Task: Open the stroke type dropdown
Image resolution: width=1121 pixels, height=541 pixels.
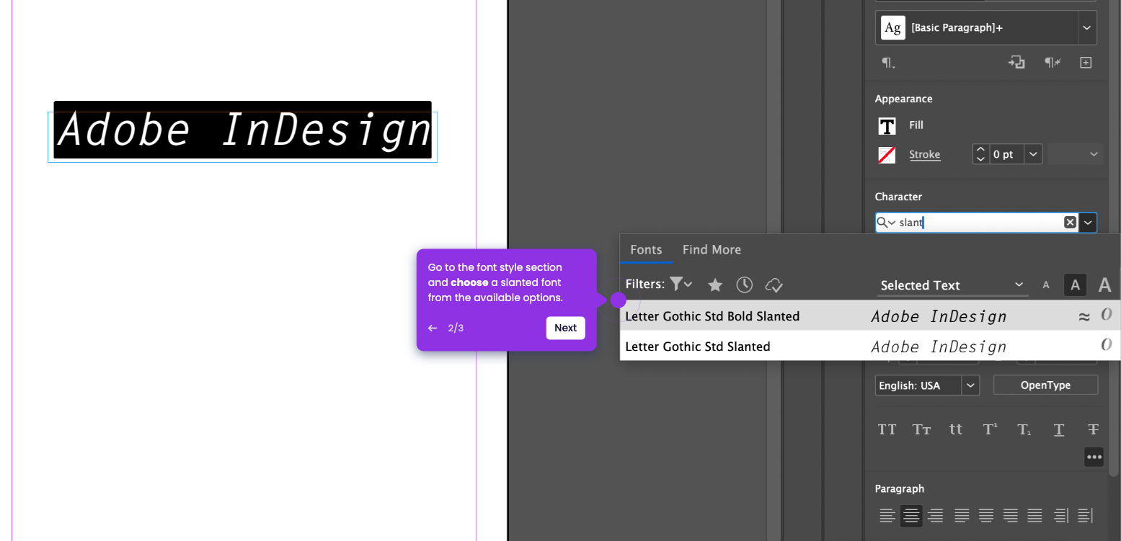Action: (x=1075, y=154)
